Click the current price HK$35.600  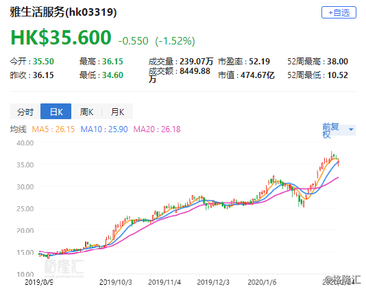[61, 38]
